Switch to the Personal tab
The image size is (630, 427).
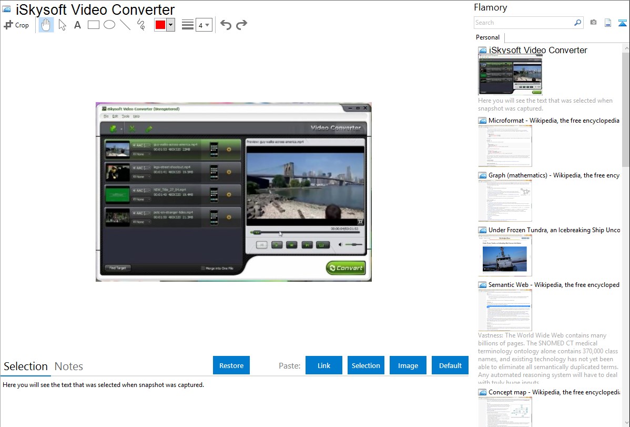487,37
